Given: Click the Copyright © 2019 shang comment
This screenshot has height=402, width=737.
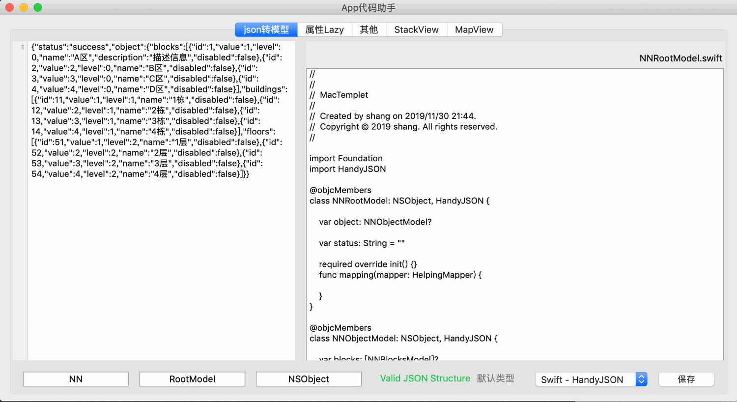Looking at the screenshot, I should (403, 127).
